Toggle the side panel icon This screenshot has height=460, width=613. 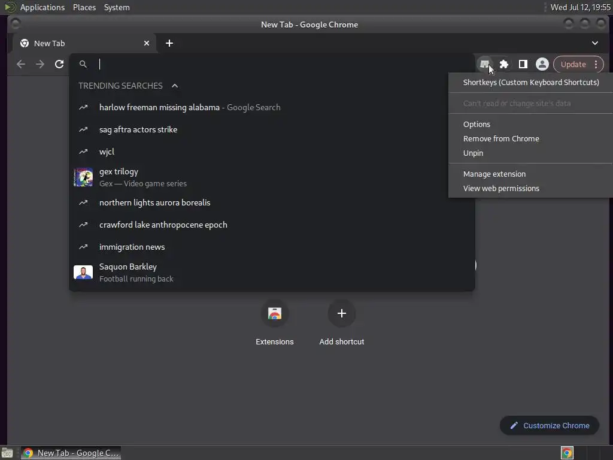point(523,64)
